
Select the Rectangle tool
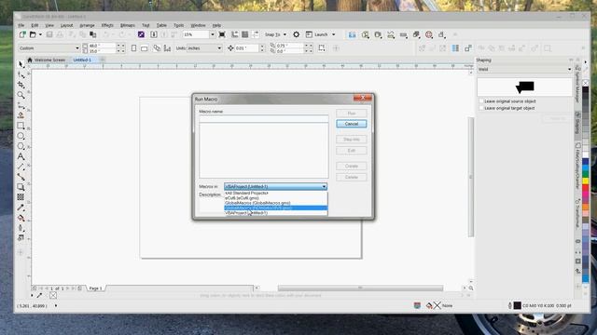[21, 126]
